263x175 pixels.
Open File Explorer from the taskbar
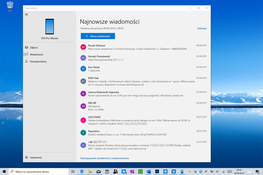coord(90,172)
